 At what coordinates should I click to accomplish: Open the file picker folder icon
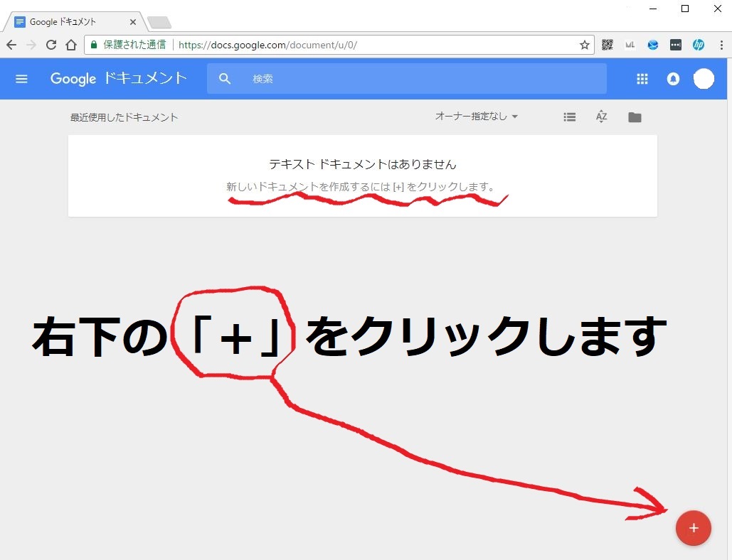coord(635,117)
